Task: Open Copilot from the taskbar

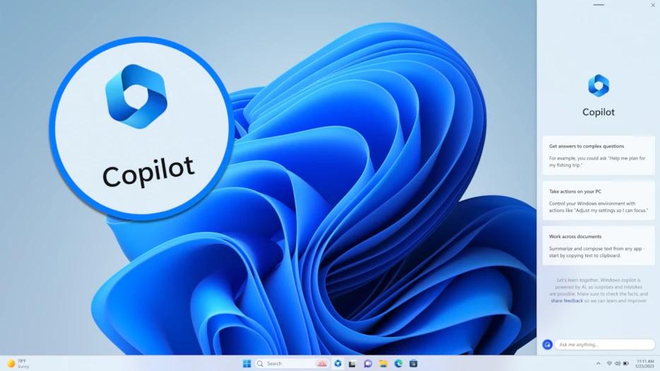Action: [338, 363]
